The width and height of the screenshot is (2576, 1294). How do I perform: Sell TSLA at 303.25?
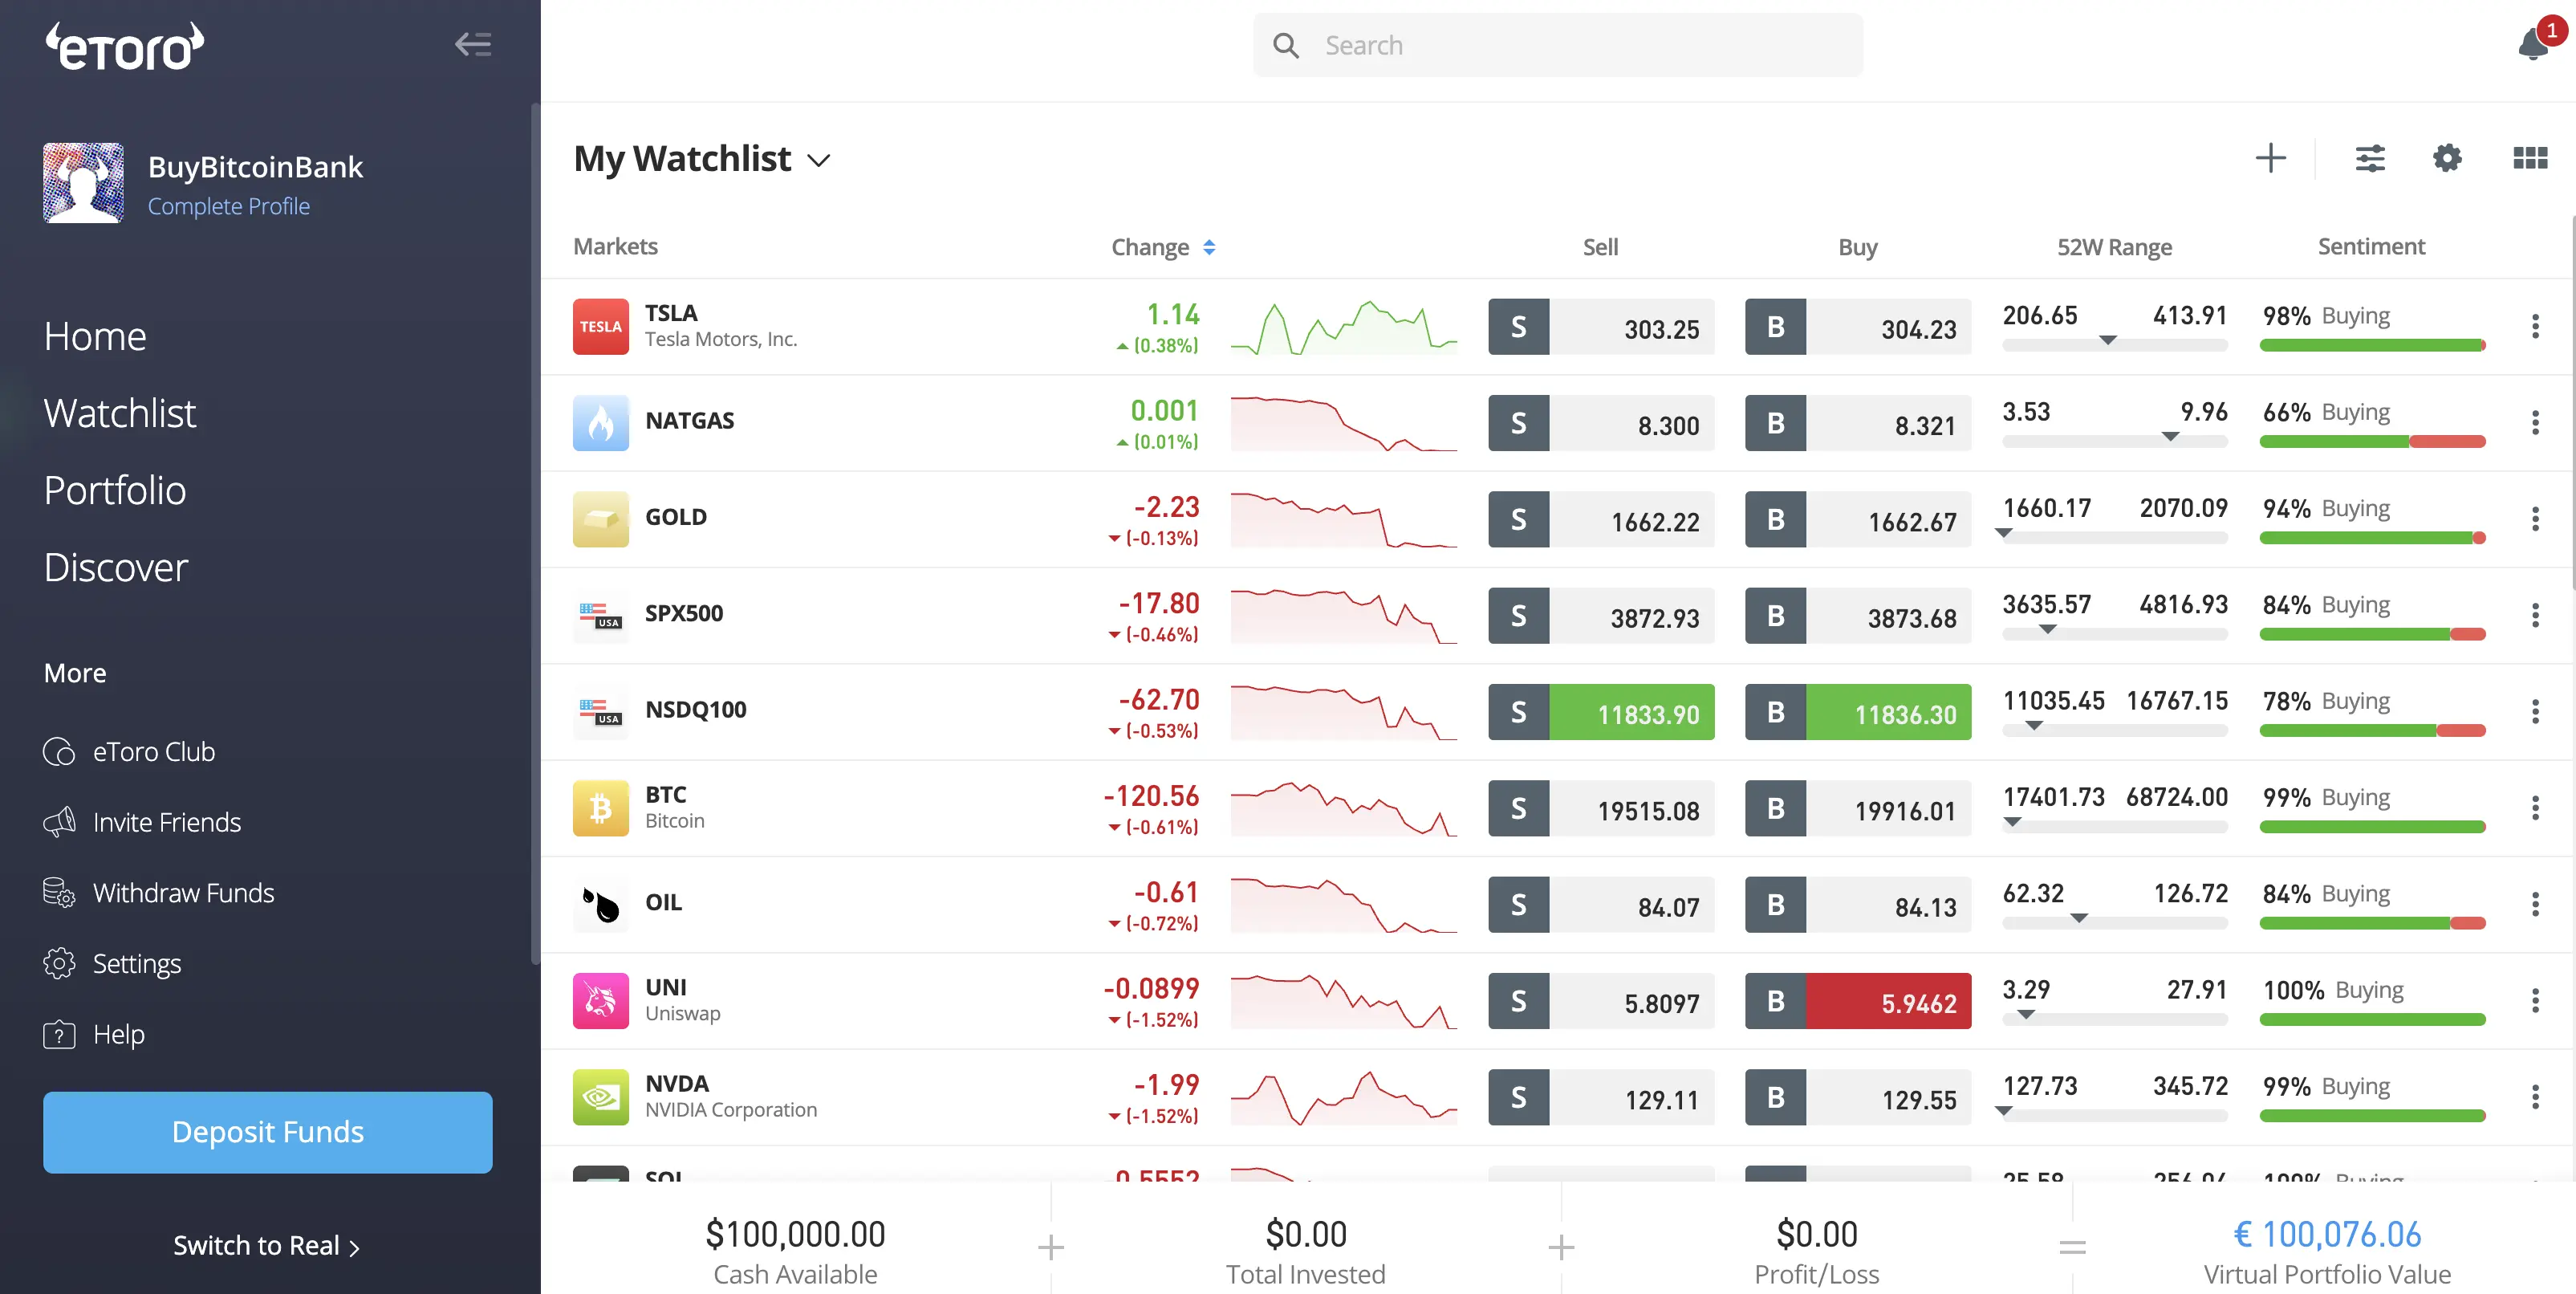point(1601,327)
